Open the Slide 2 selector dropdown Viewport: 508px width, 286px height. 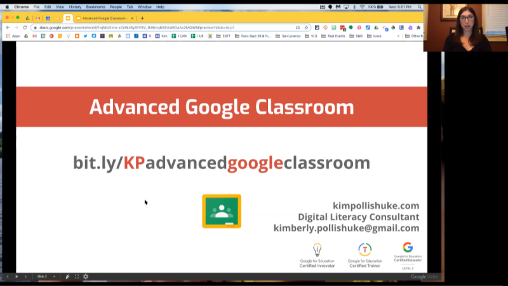point(46,276)
